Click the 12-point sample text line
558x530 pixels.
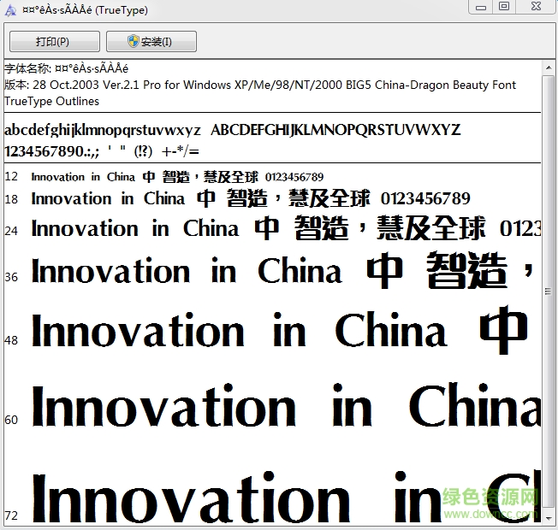[x=177, y=177]
